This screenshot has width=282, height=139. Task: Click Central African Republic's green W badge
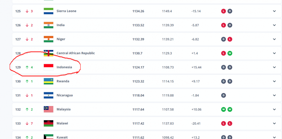coord(230,53)
